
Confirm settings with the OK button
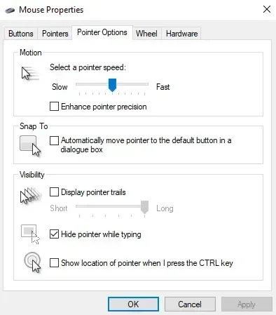(x=133, y=304)
